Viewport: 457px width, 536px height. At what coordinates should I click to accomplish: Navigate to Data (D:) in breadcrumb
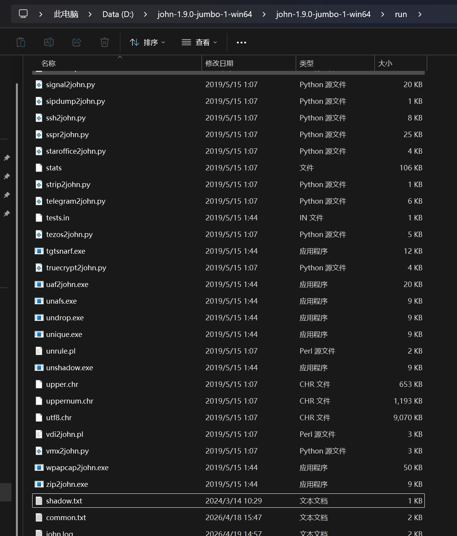click(x=118, y=14)
